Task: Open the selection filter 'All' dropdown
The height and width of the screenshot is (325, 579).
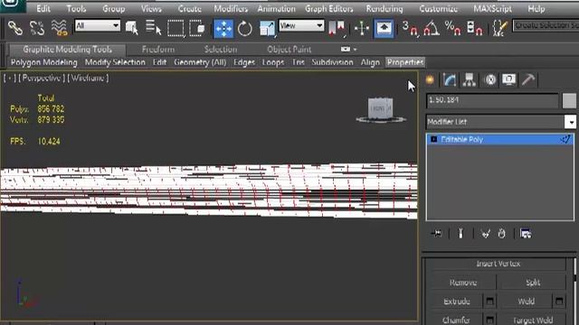Action: tap(98, 25)
